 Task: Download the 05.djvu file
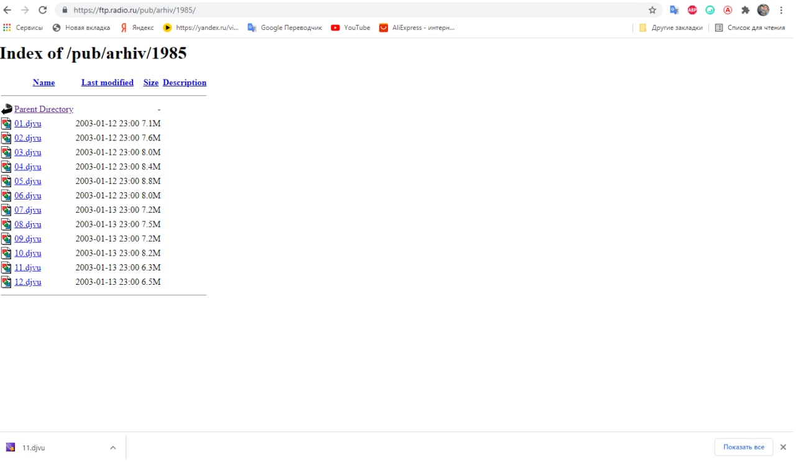coord(28,181)
